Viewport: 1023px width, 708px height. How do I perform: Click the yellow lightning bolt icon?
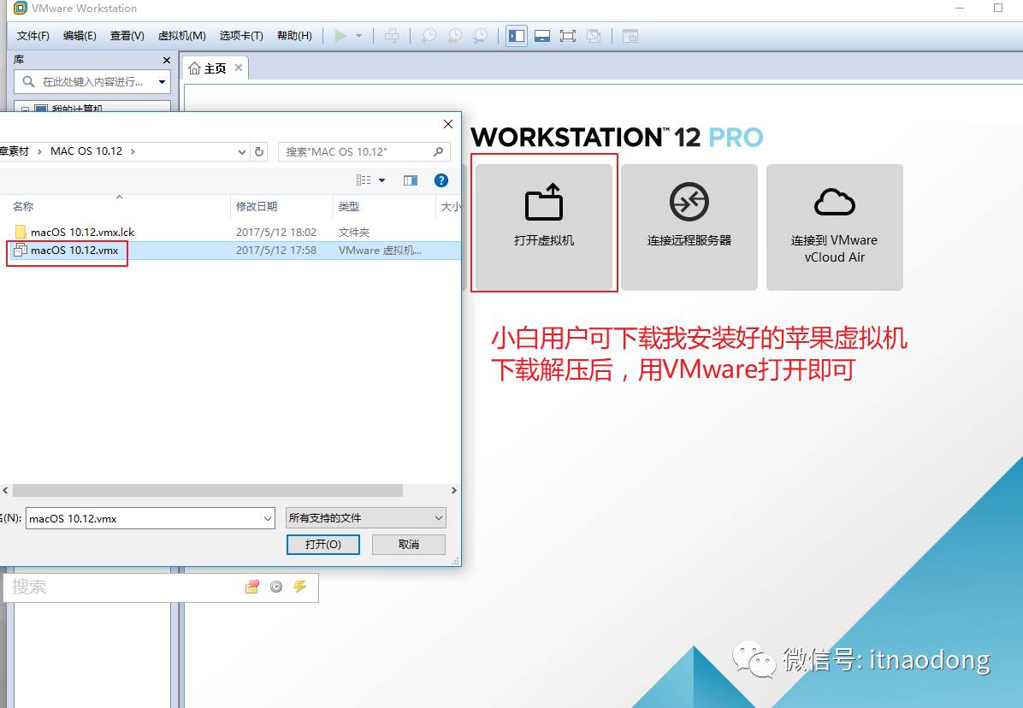pyautogui.click(x=300, y=587)
